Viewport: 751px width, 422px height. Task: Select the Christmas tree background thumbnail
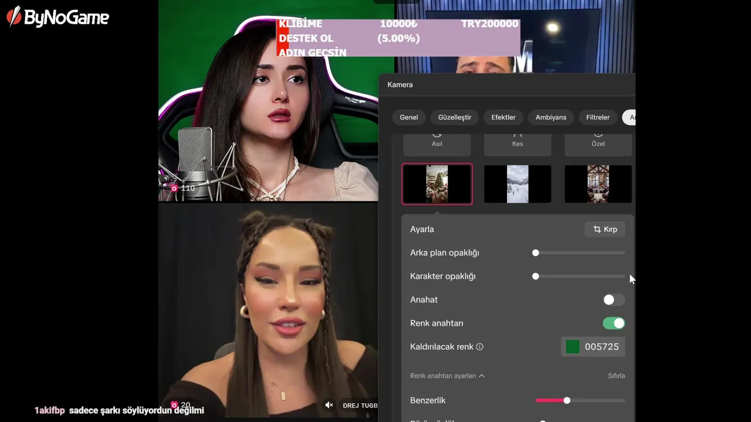coord(437,184)
